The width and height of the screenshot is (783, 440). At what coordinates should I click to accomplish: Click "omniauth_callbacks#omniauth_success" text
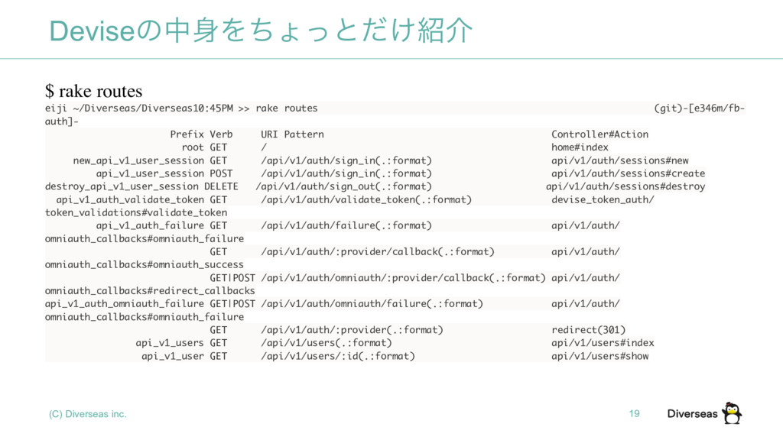click(x=145, y=265)
